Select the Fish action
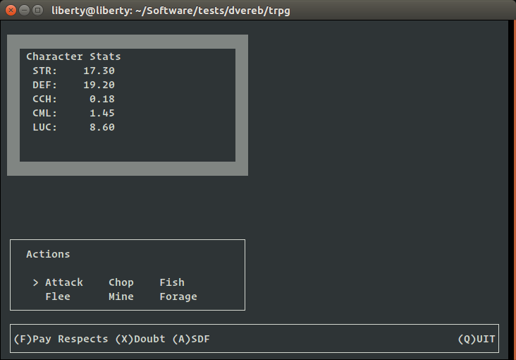The image size is (516, 360). click(172, 282)
